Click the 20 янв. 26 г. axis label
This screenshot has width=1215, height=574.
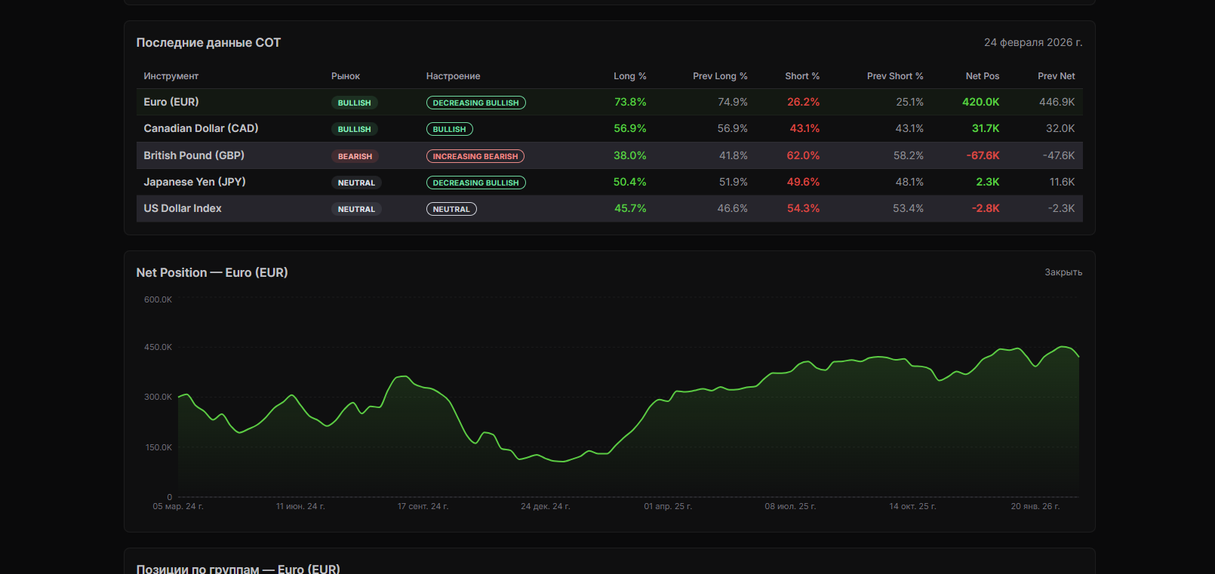pos(1035,506)
